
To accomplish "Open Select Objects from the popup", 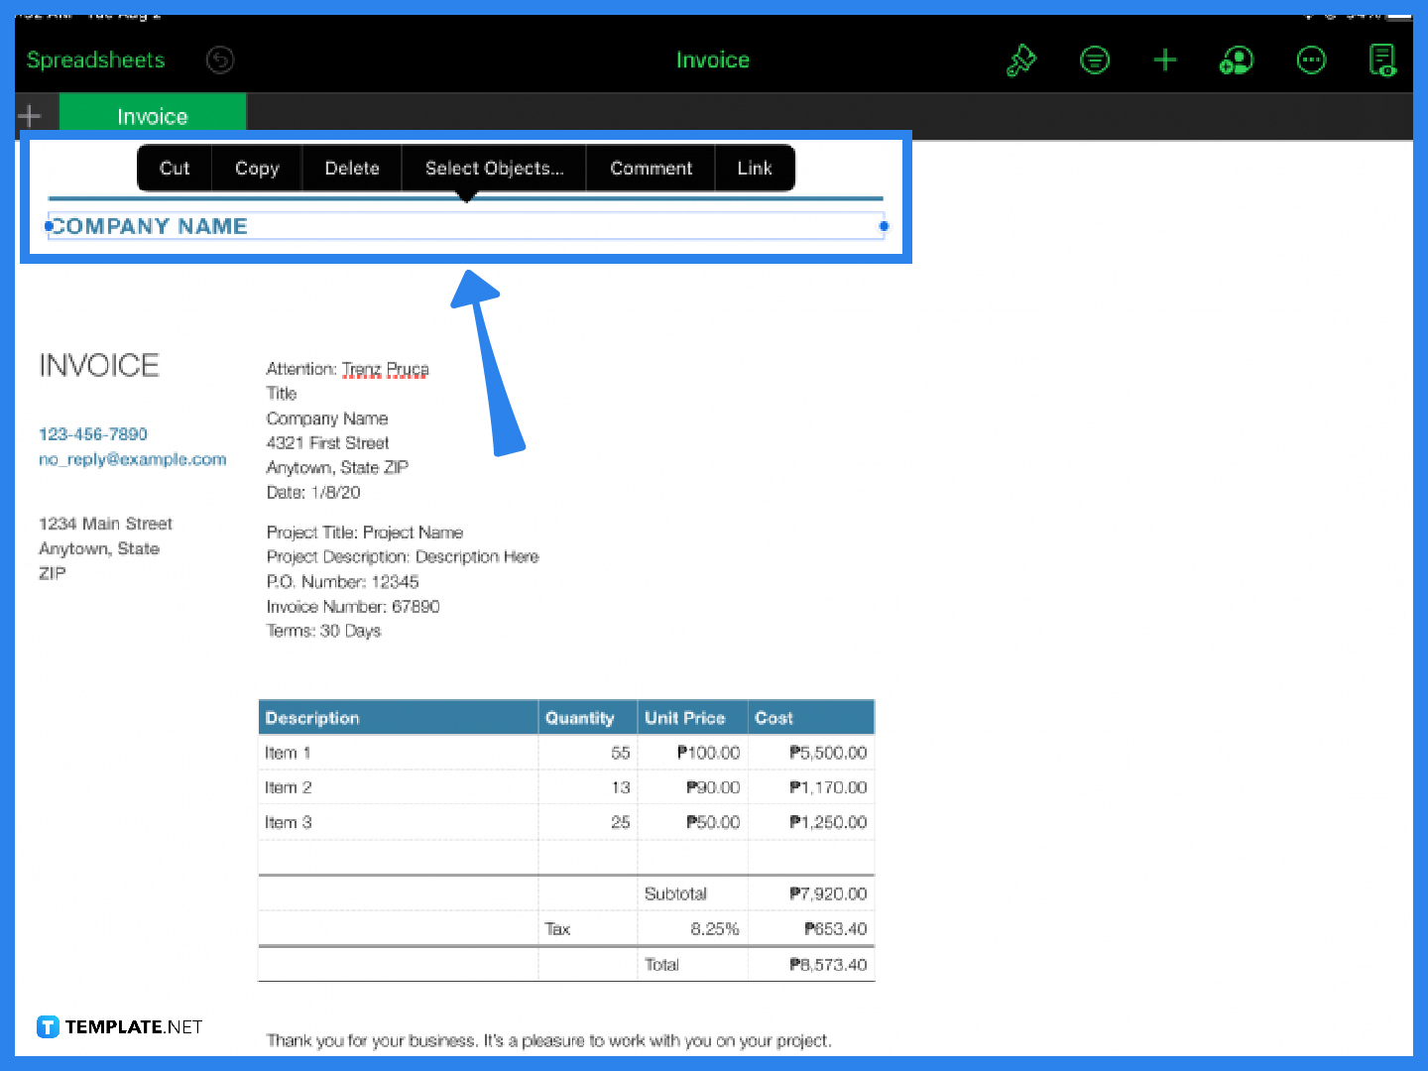I will point(494,168).
